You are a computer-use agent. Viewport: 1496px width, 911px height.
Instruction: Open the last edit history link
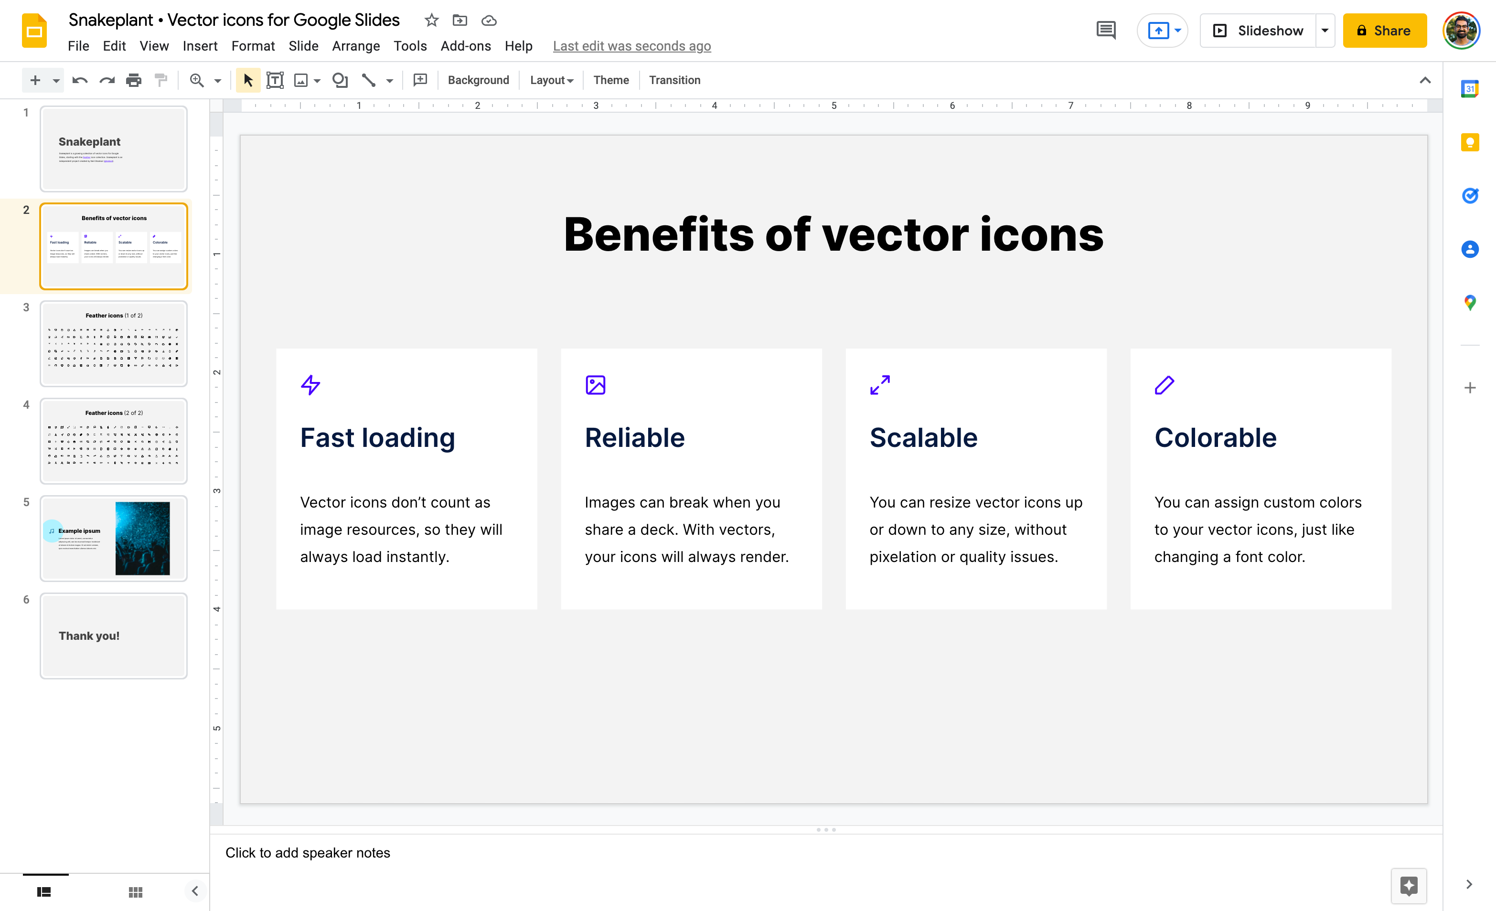(x=631, y=46)
